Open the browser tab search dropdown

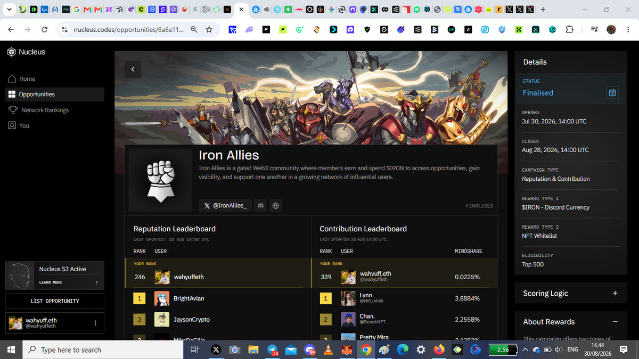(9, 10)
